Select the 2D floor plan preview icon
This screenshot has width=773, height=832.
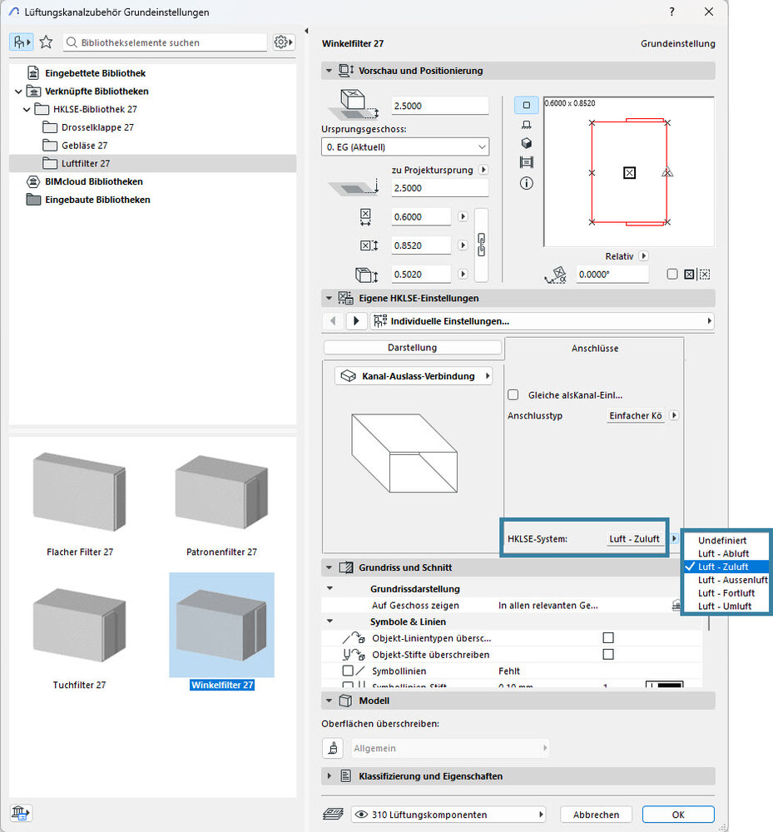tap(527, 105)
